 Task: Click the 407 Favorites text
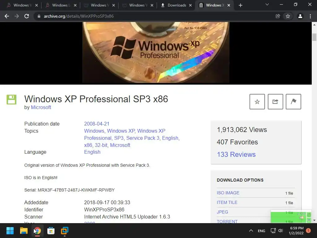tap(237, 142)
